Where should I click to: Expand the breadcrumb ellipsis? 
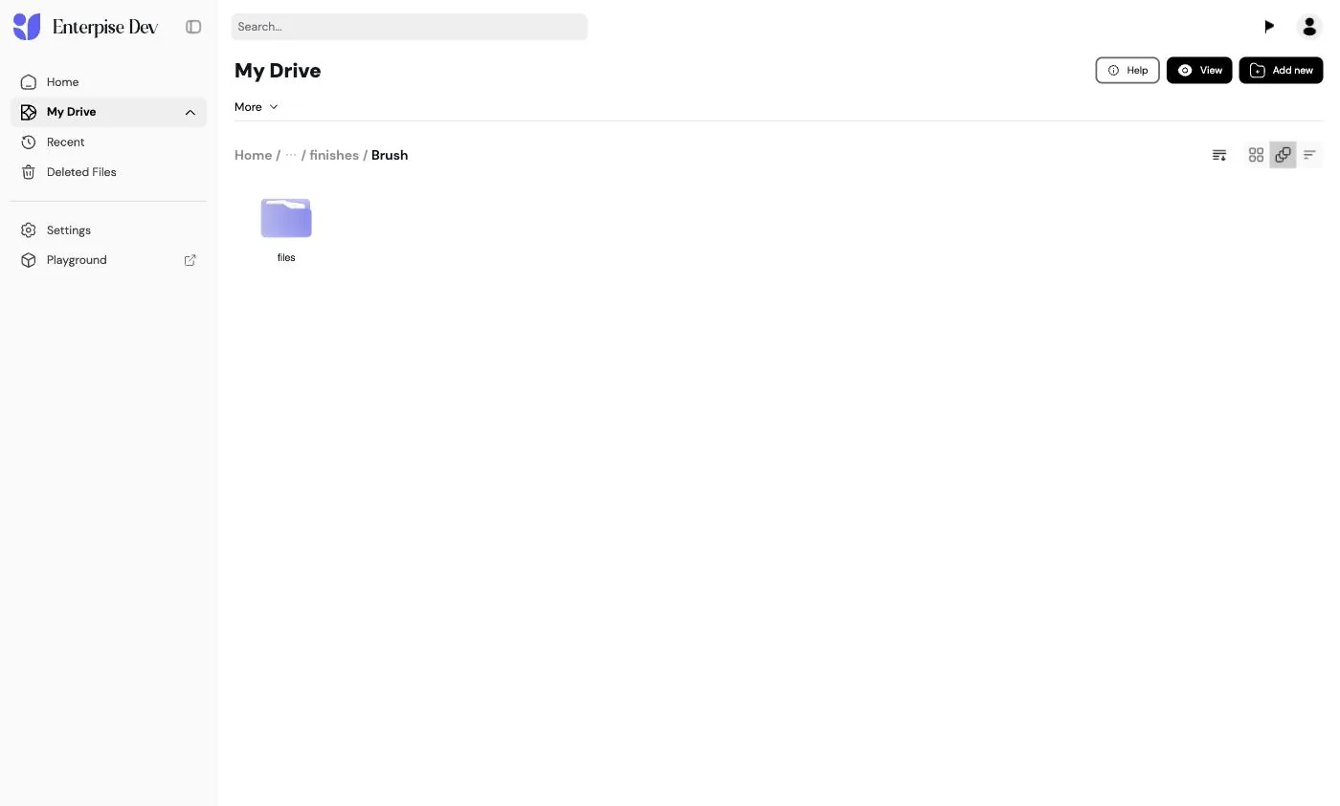click(x=291, y=155)
